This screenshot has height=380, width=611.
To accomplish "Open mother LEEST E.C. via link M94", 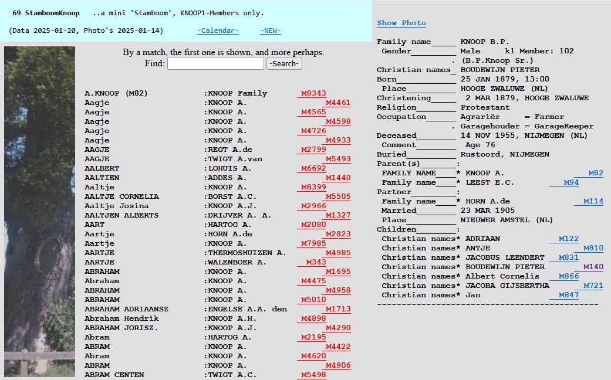I will click(572, 182).
